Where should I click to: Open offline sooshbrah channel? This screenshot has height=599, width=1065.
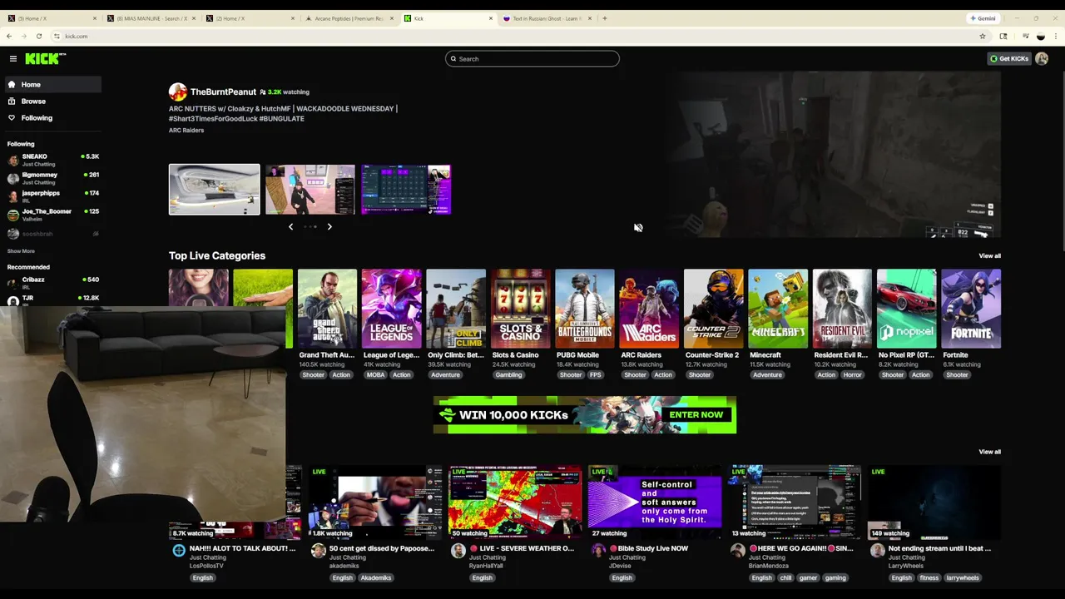pyautogui.click(x=53, y=234)
